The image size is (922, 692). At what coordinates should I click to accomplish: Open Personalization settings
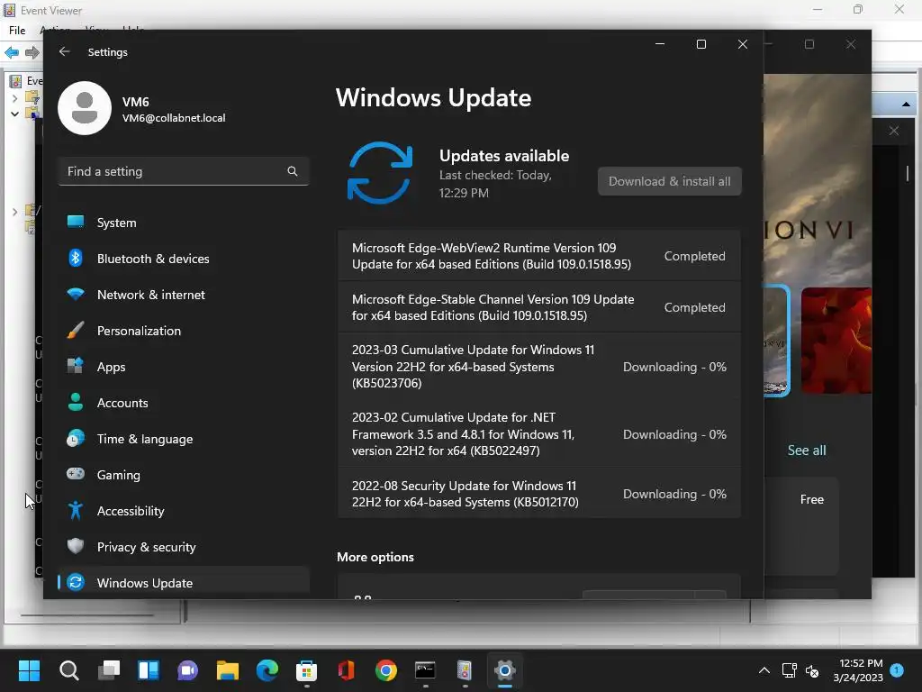184,331
